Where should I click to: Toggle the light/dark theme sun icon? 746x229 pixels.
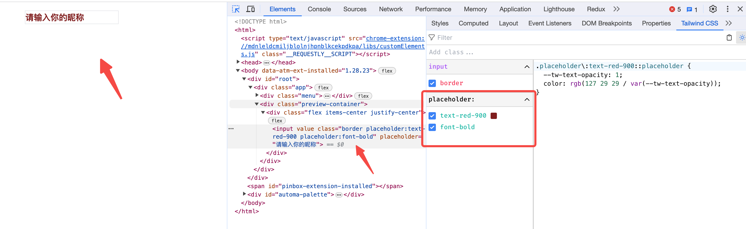[x=742, y=38]
